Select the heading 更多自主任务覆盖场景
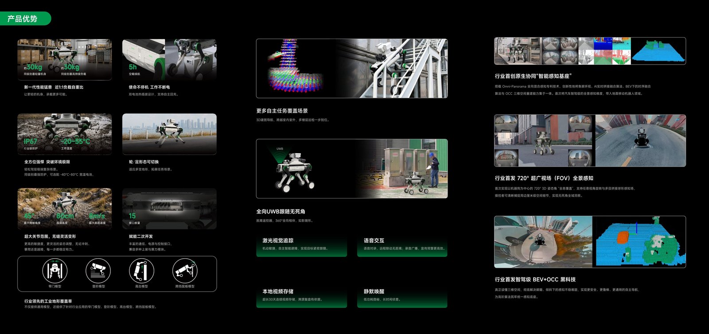 pos(282,111)
